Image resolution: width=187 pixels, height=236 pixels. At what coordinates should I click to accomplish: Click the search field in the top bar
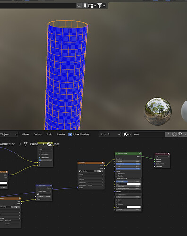(x=38, y=6)
